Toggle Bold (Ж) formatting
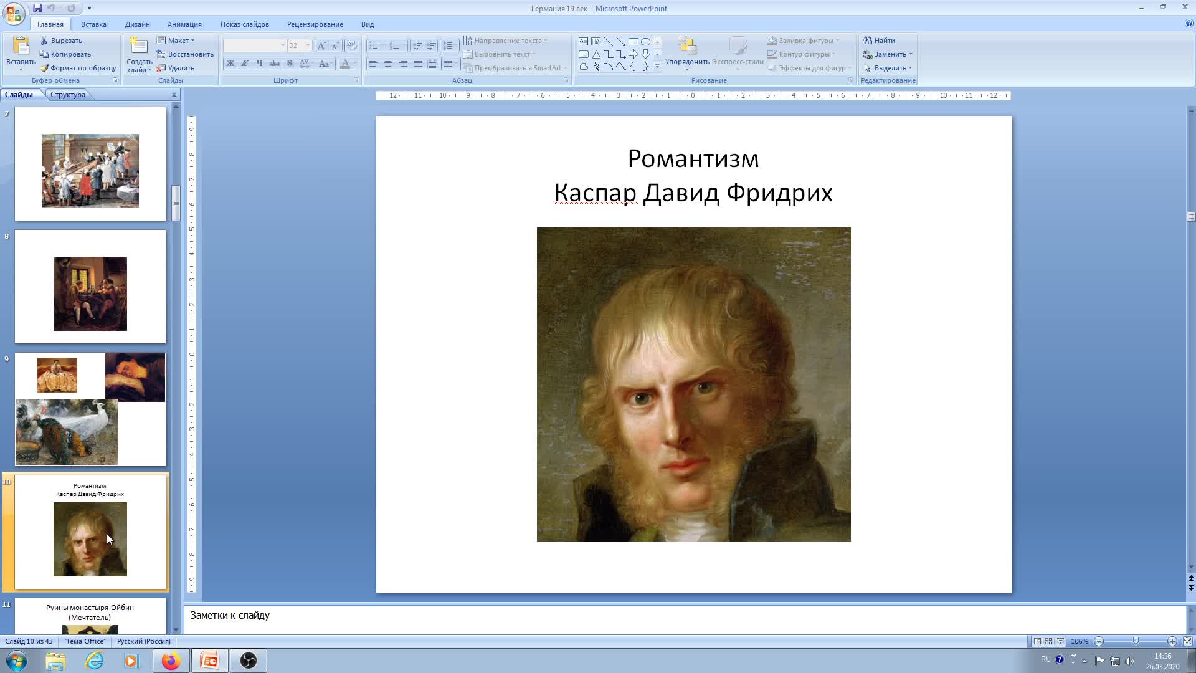 [230, 64]
